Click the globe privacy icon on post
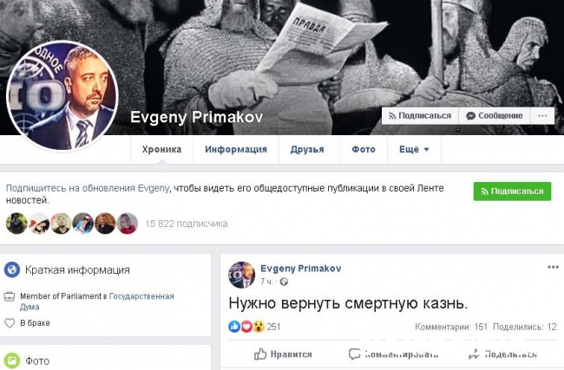564x370 pixels. pyautogui.click(x=284, y=282)
